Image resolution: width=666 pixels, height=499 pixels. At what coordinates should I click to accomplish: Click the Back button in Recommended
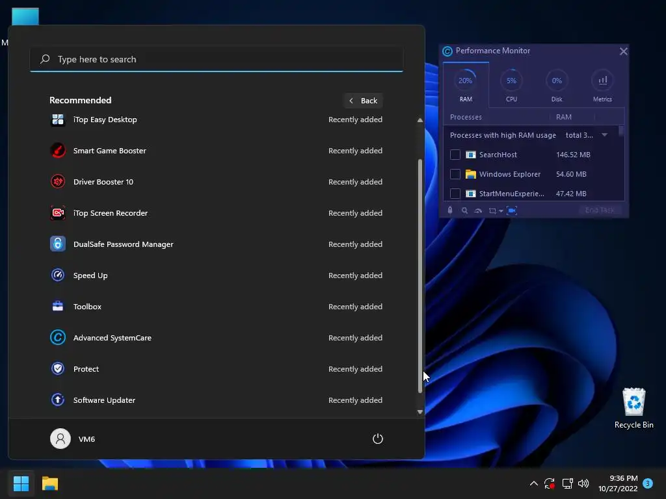coord(363,101)
